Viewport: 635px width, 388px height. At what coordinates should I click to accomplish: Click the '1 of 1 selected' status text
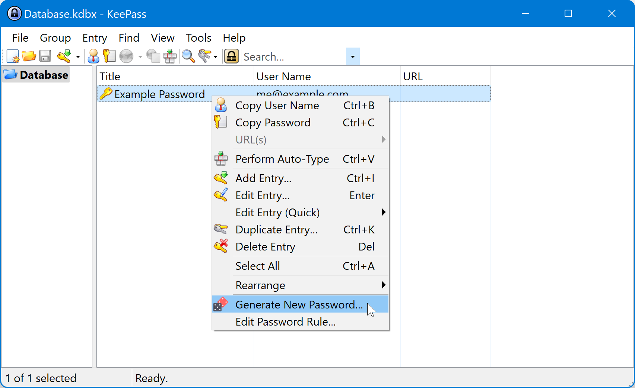point(41,378)
